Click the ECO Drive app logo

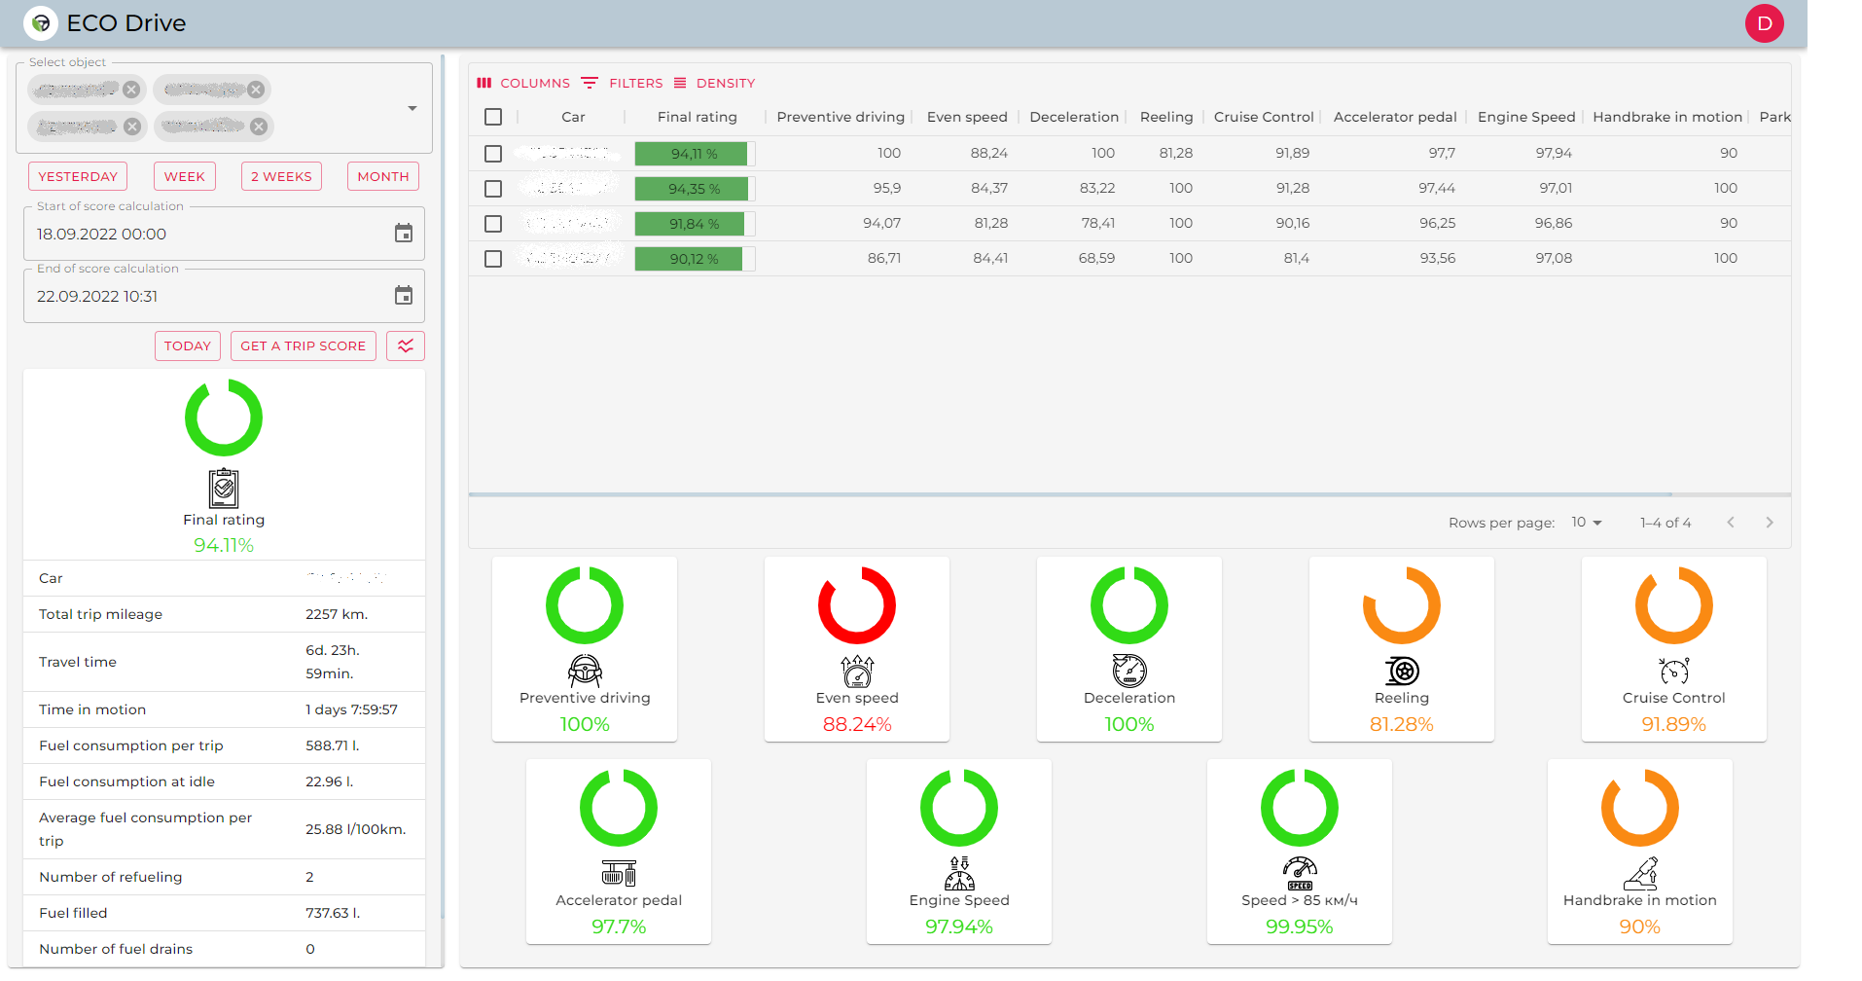[40, 21]
